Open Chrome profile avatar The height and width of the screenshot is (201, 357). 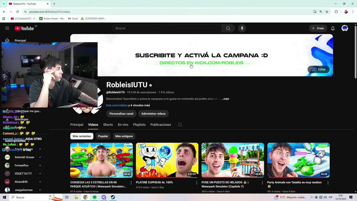(x=346, y=12)
